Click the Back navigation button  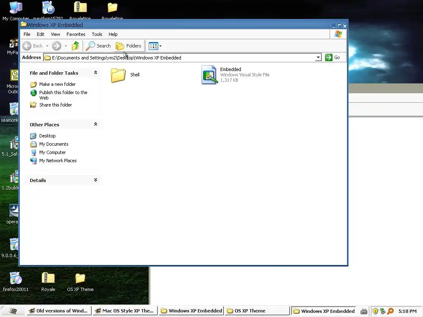[x=32, y=46]
